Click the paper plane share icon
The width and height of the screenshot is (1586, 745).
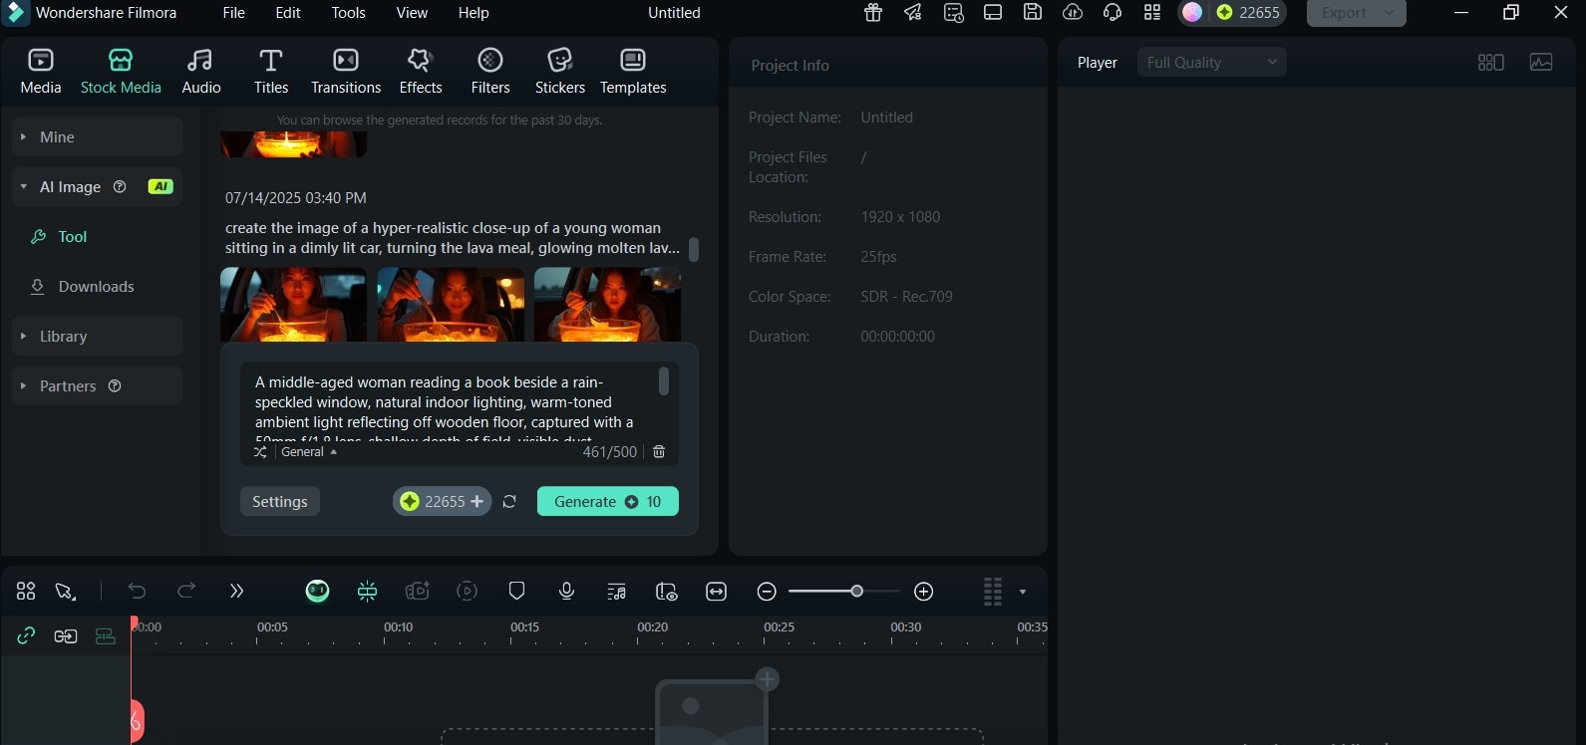pyautogui.click(x=913, y=12)
